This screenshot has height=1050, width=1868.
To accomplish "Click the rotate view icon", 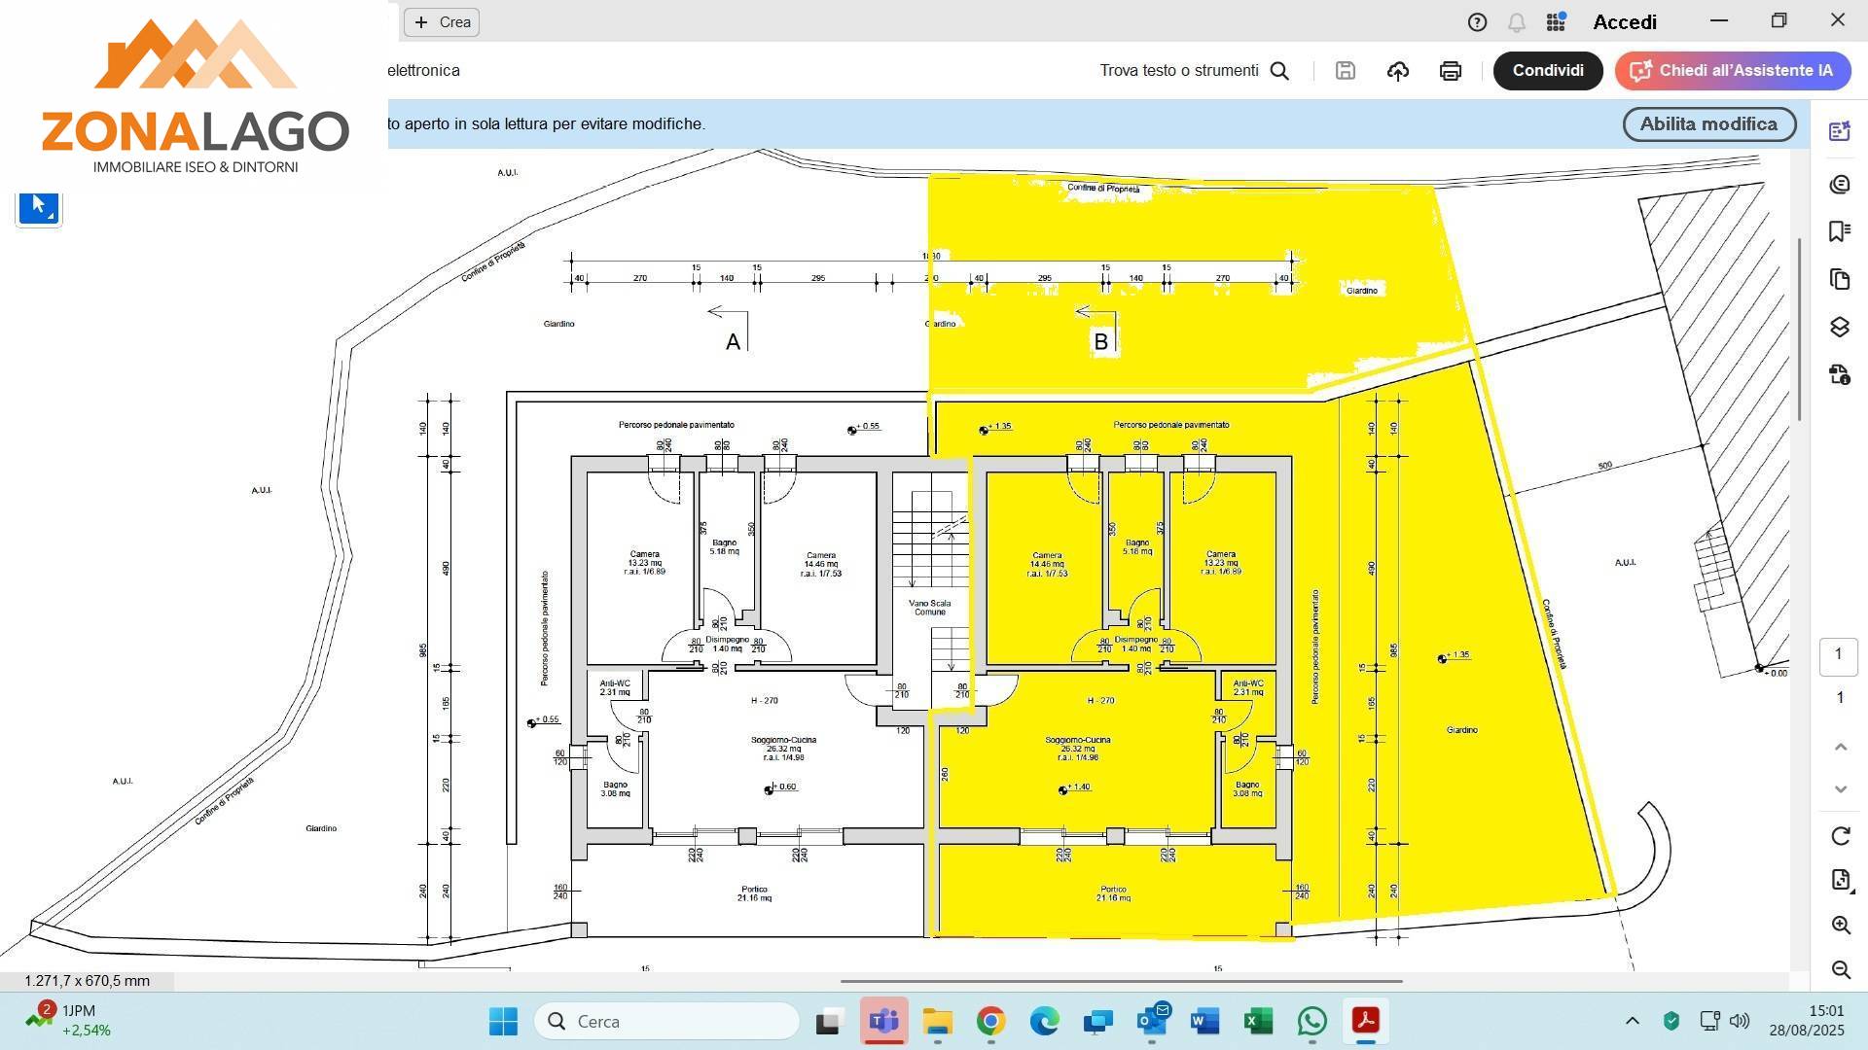I will 1840,836.
